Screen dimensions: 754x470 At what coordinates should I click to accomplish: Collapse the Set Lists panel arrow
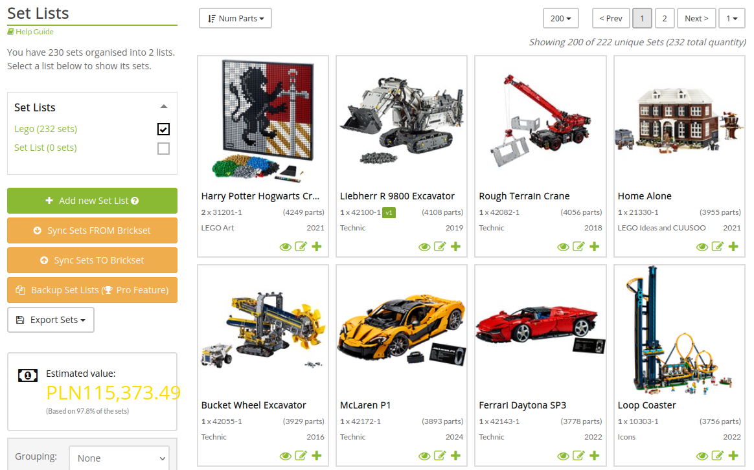click(164, 107)
